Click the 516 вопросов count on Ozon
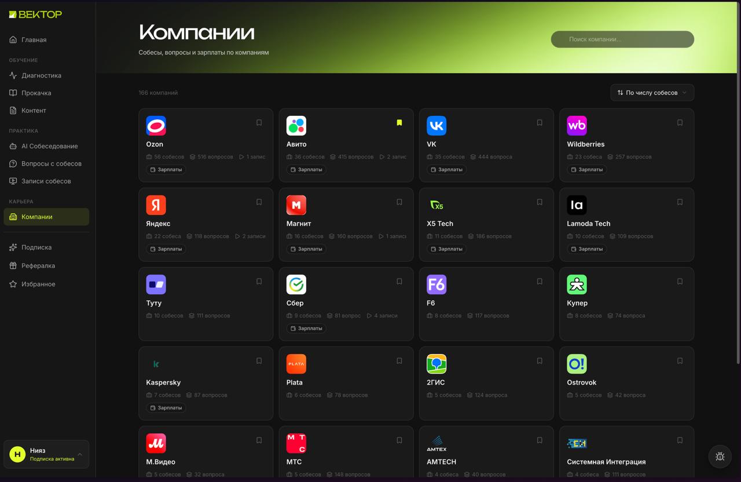Screen dimensions: 741x482 coord(211,157)
